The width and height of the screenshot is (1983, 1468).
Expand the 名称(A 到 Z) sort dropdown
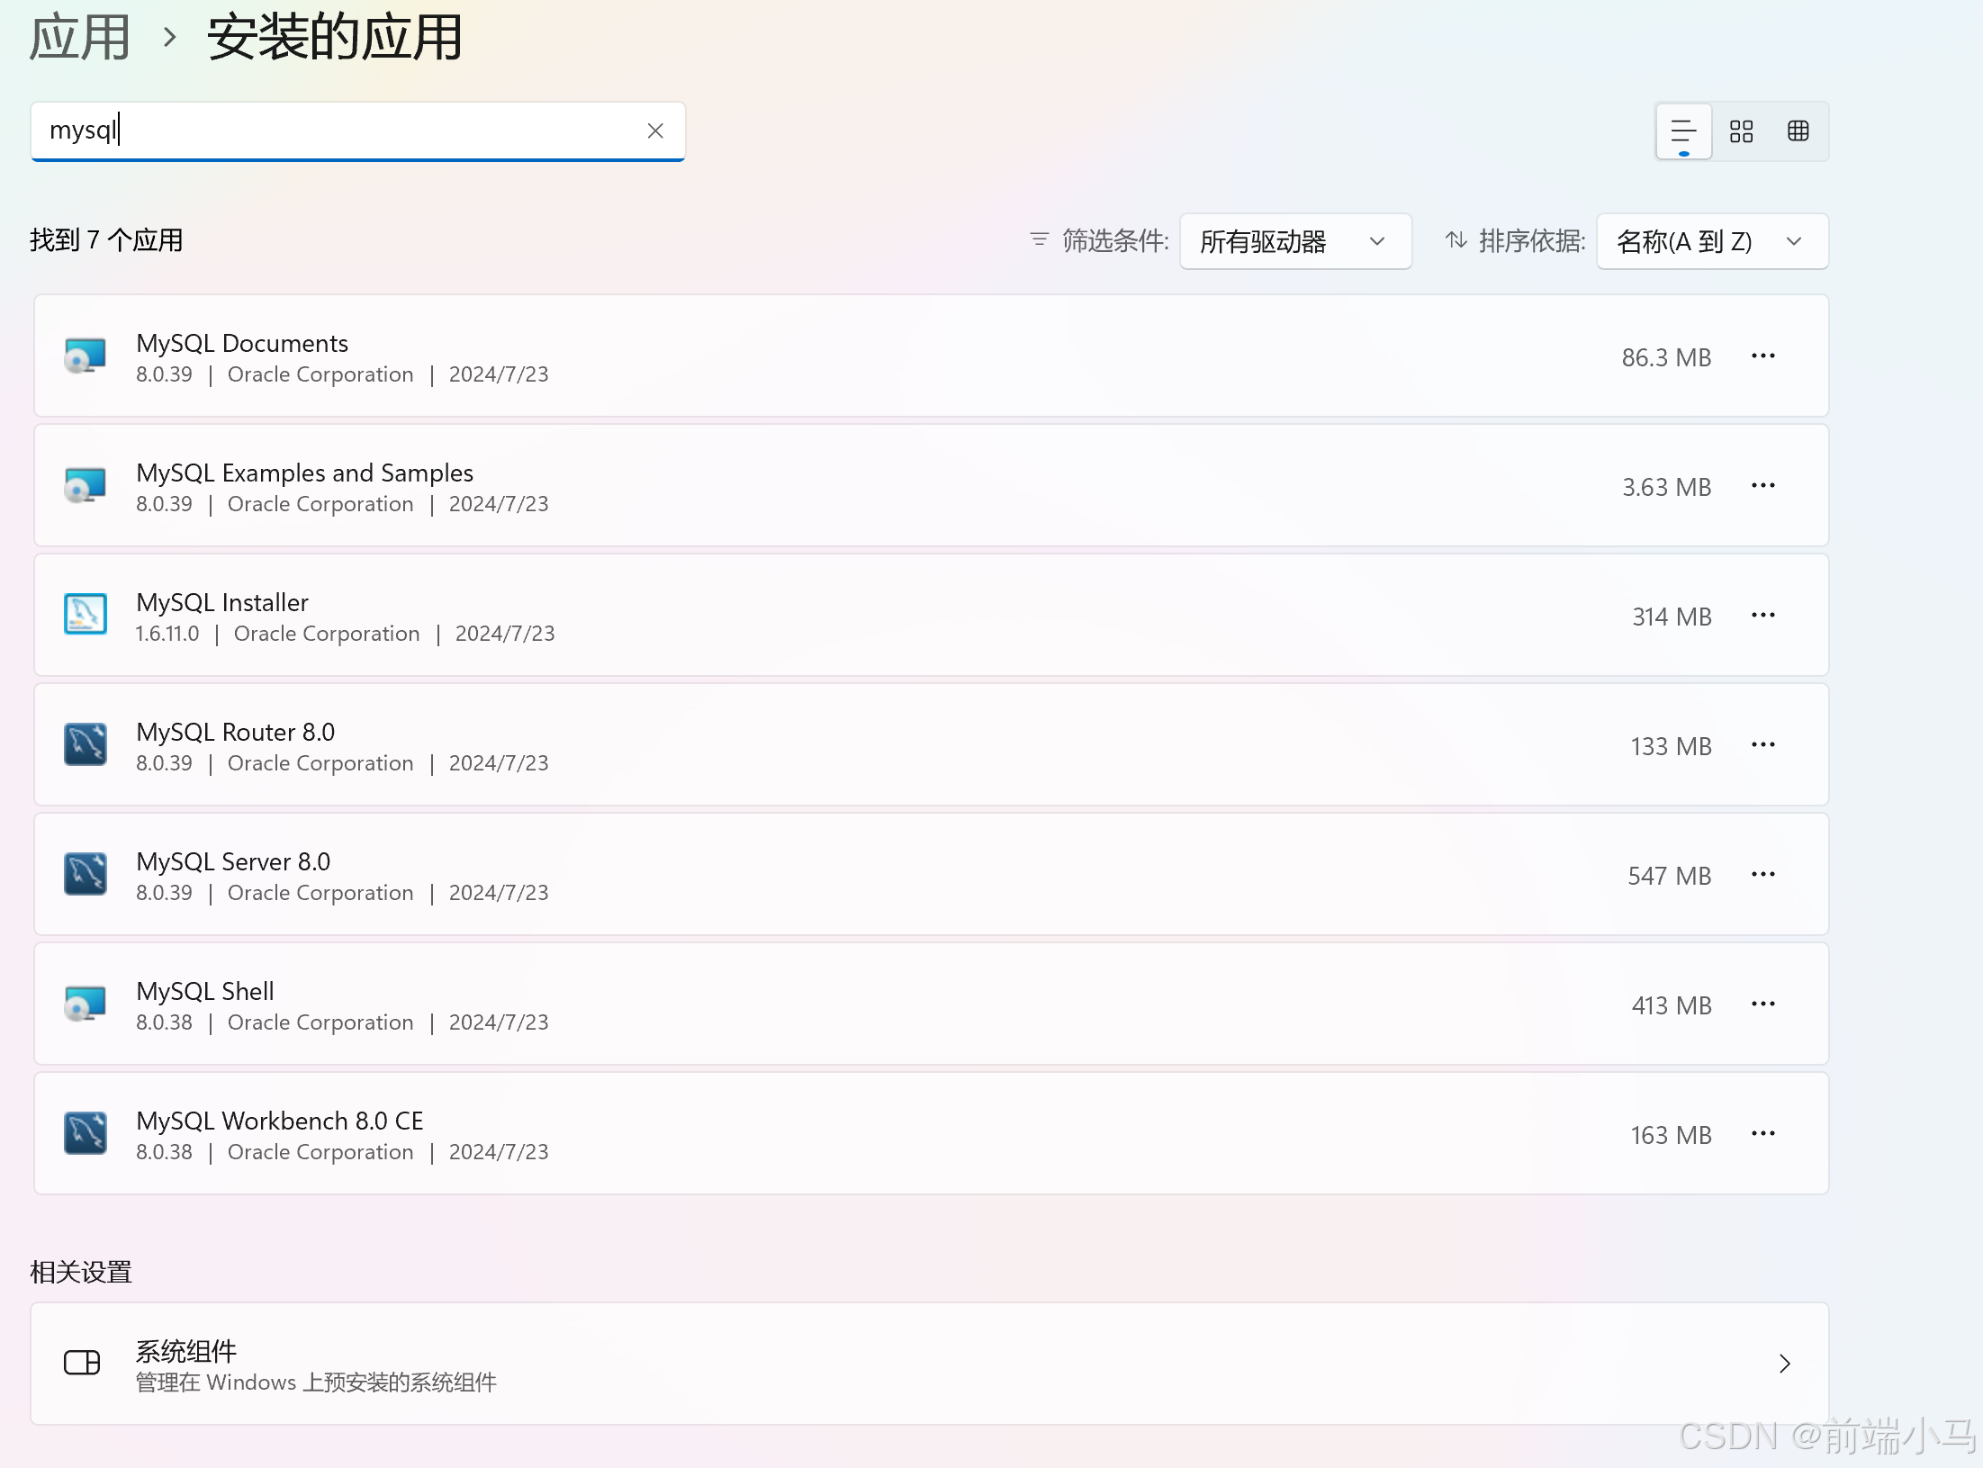(1710, 241)
